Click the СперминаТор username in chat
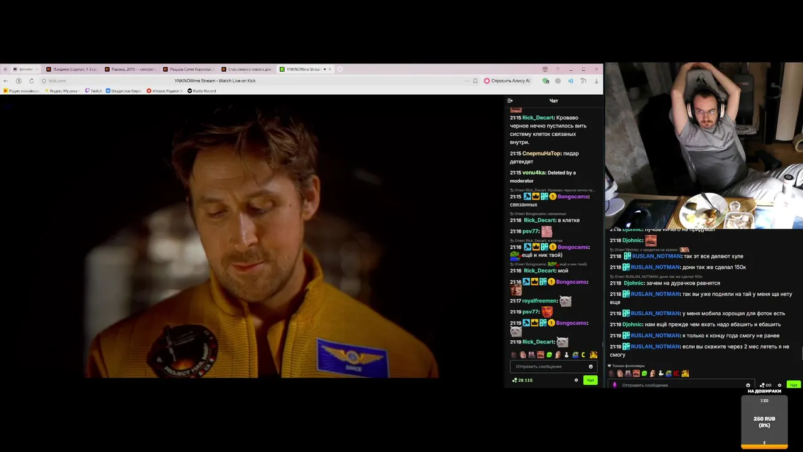The width and height of the screenshot is (803, 452). [541, 153]
